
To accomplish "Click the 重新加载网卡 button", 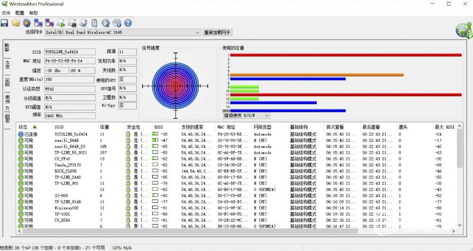I will point(217,32).
